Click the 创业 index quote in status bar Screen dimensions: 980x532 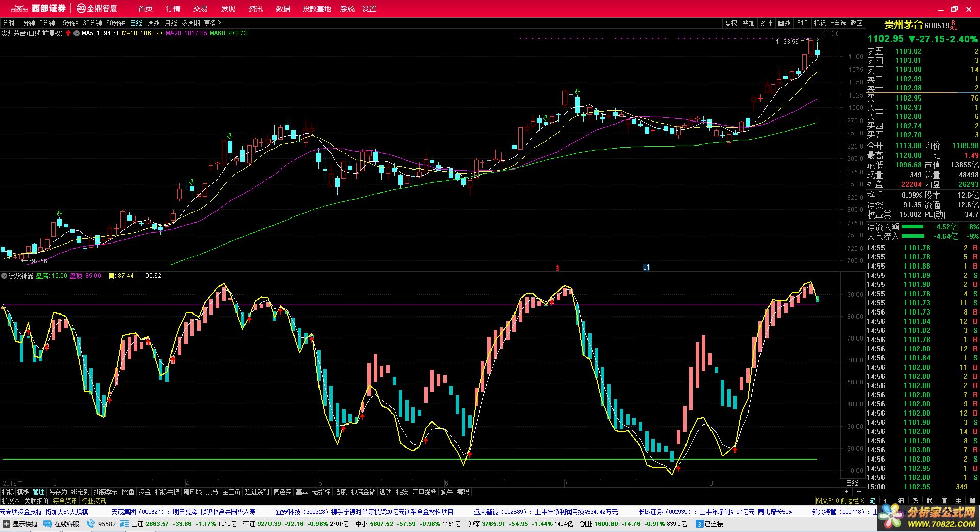[x=633, y=524]
